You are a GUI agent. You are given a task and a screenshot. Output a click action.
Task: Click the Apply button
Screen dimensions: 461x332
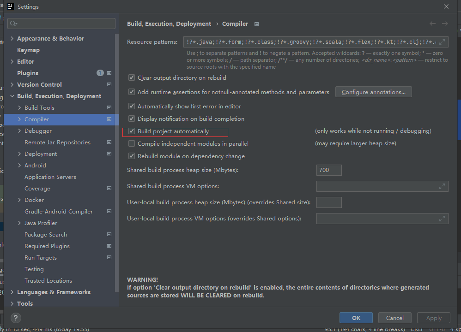(434, 318)
